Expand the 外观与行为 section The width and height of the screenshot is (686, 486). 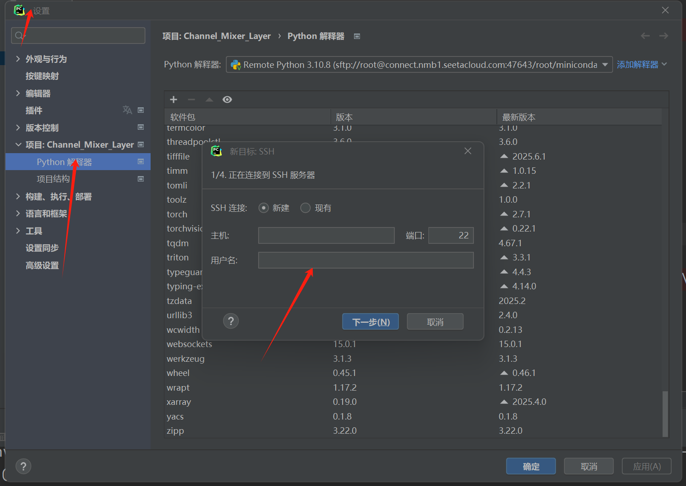coord(46,59)
